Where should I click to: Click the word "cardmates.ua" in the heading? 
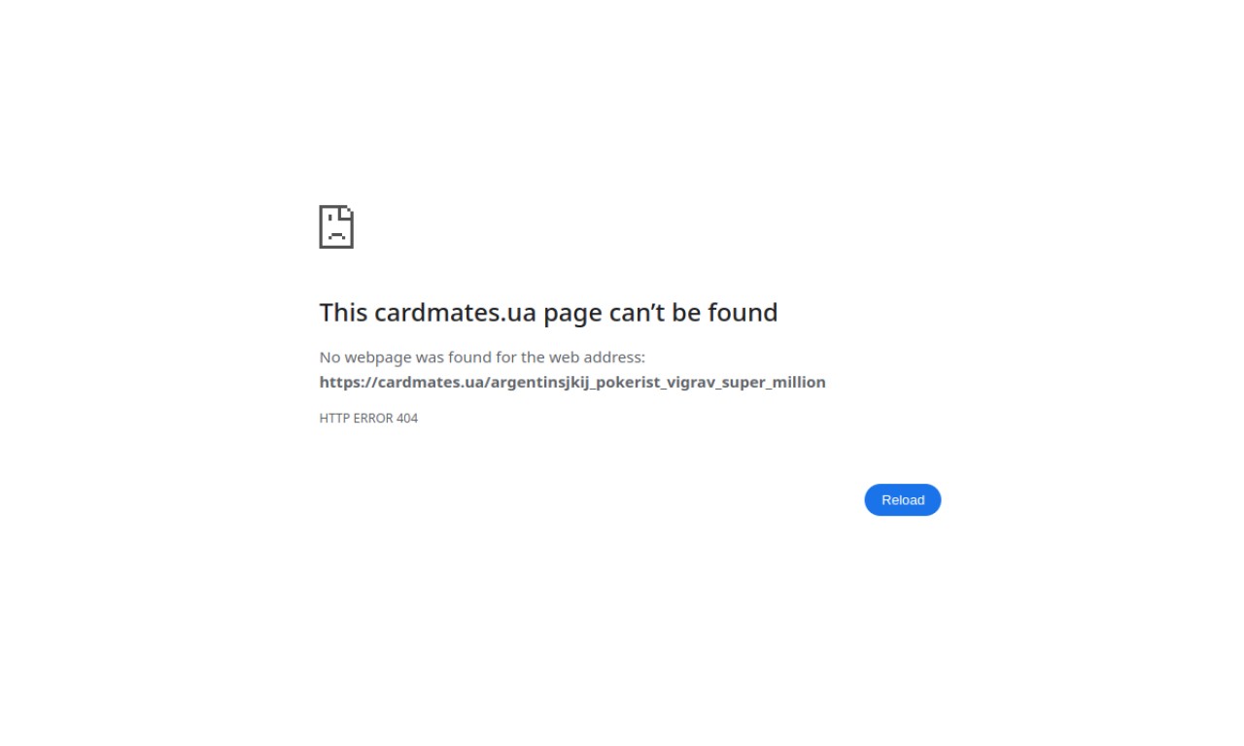click(455, 312)
